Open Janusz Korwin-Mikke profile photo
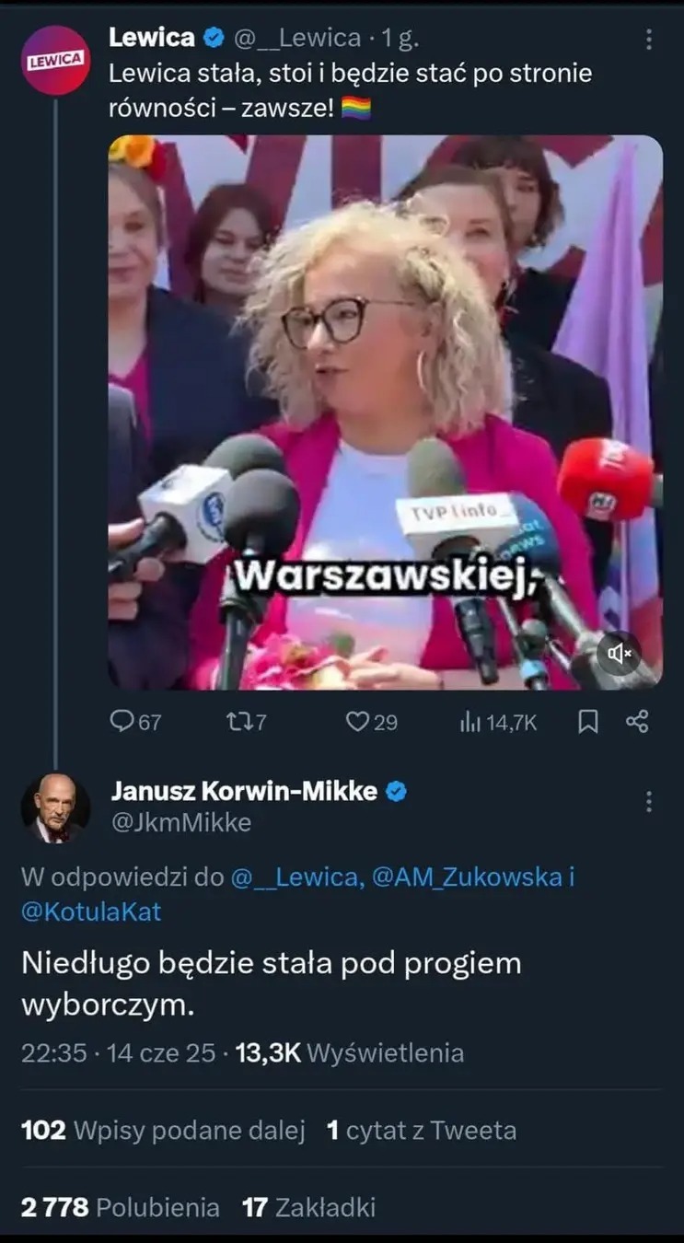 click(x=55, y=807)
